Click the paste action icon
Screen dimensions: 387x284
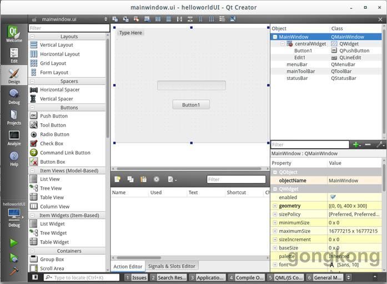[x=143, y=179]
